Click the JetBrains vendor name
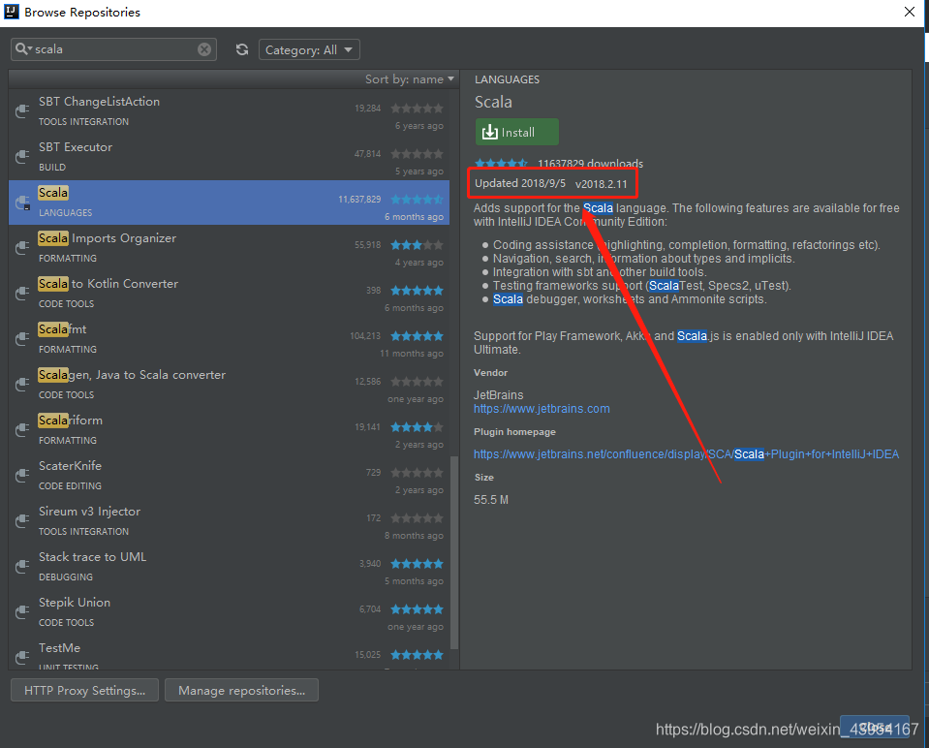 (x=498, y=394)
